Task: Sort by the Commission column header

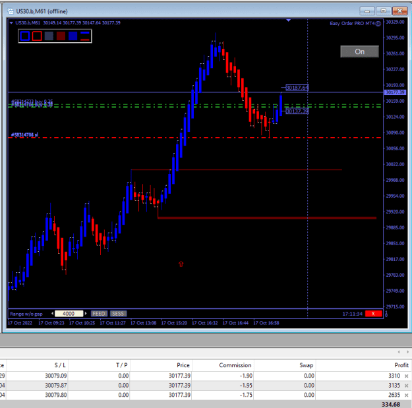Action: point(235,365)
